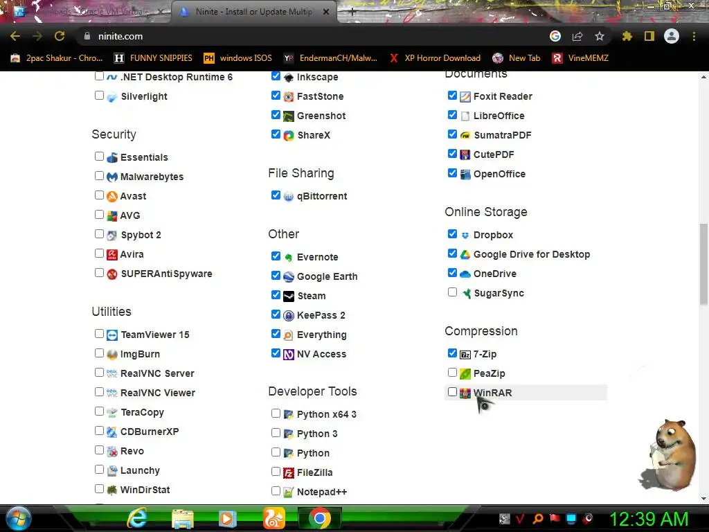The width and height of the screenshot is (709, 532).
Task: Click the OneDrive cloud icon
Action: tap(465, 274)
